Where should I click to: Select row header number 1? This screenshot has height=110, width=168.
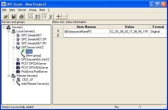(x=58, y=31)
